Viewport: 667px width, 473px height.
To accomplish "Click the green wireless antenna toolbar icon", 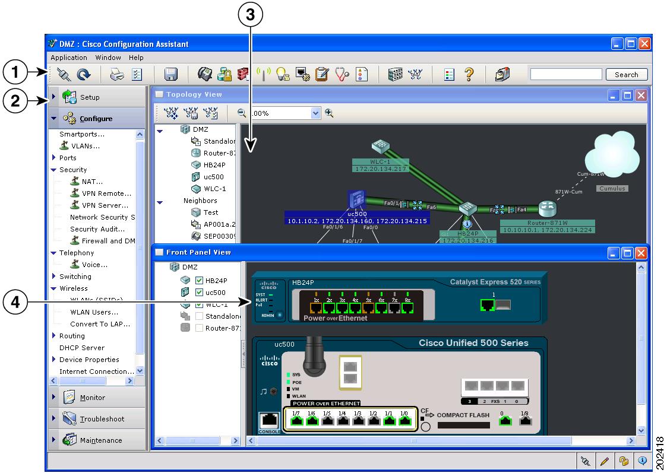I will (x=264, y=74).
